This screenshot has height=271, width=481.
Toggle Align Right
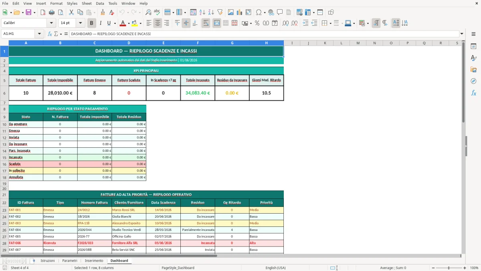click(x=166, y=23)
